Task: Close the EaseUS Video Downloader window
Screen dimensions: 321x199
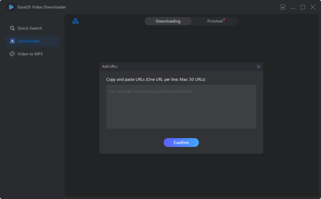Action: tap(313, 7)
